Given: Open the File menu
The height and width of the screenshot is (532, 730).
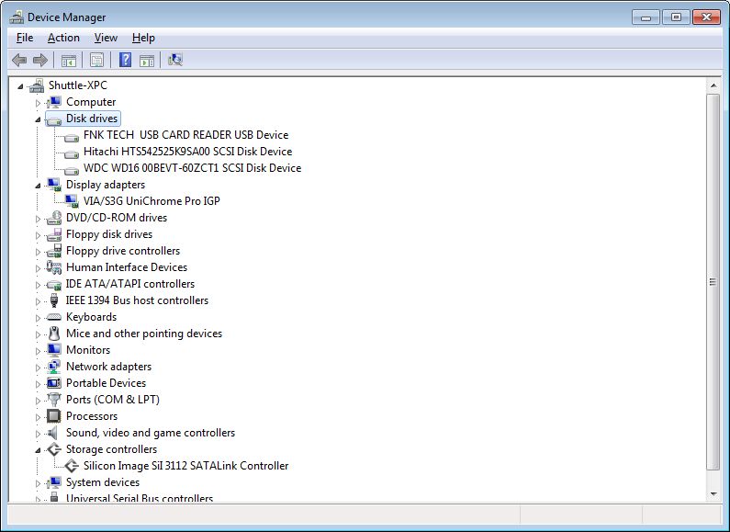Looking at the screenshot, I should pos(25,38).
